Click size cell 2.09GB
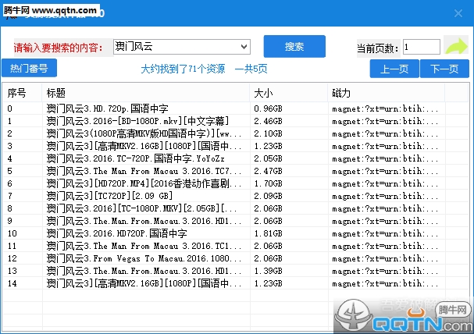Screen dimensions: 474x334 point(268,196)
